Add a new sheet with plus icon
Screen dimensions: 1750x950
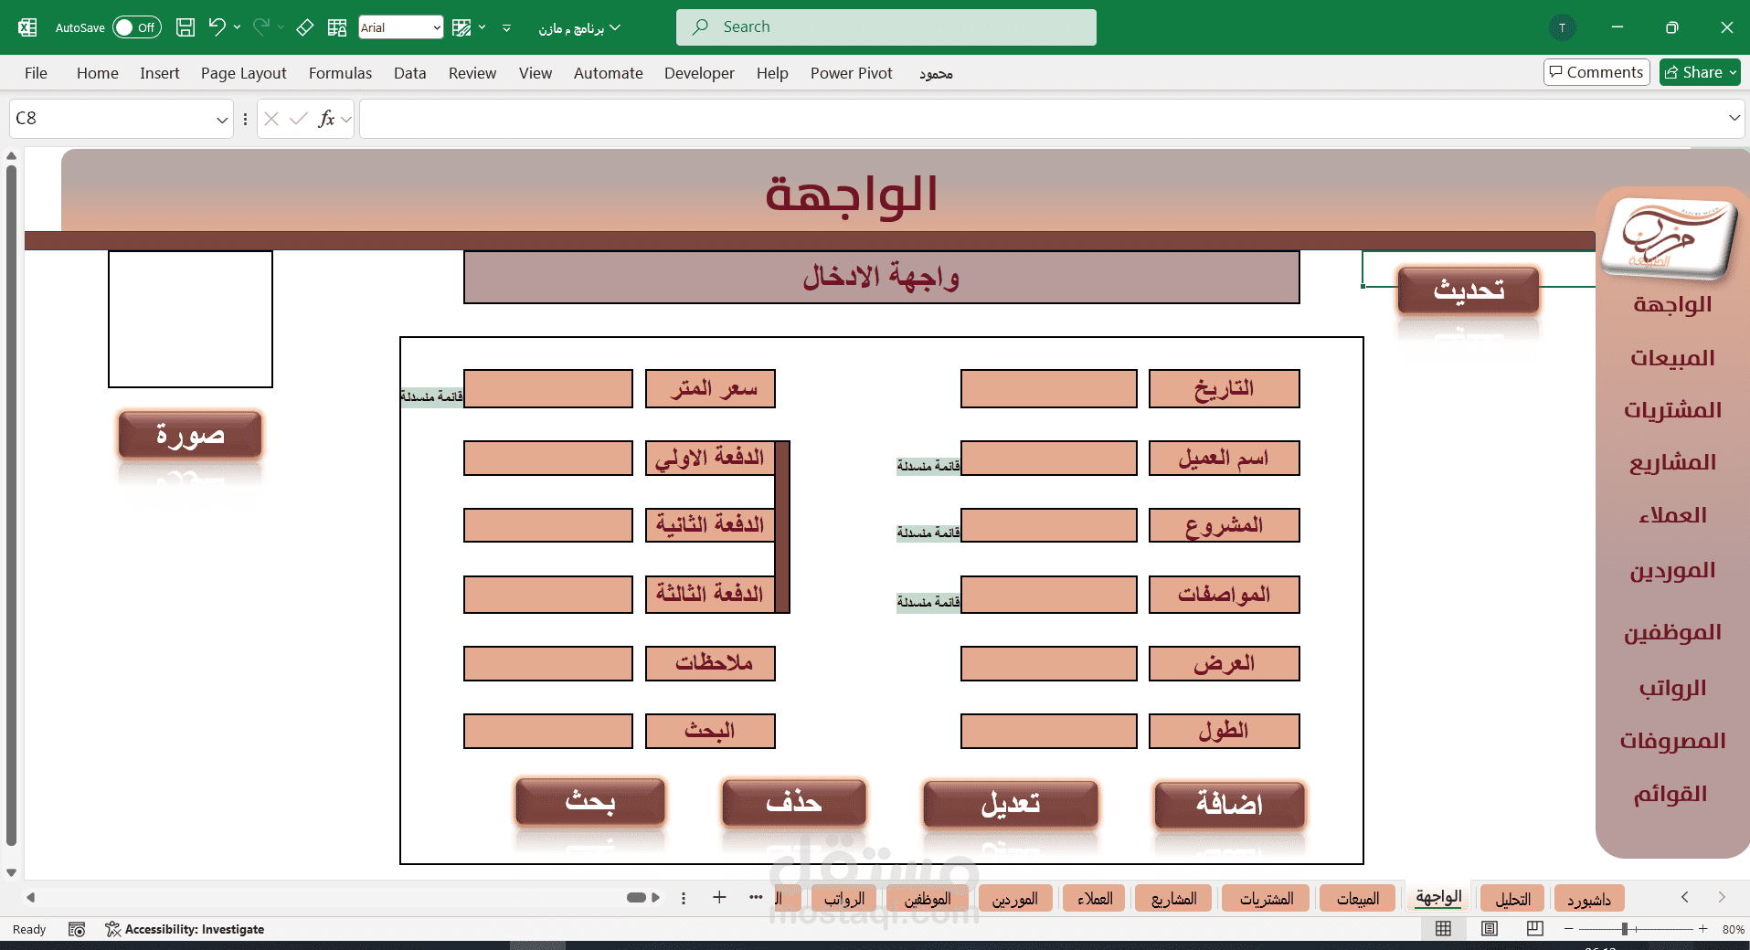719,897
